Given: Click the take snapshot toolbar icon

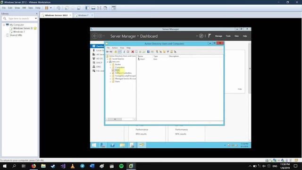Looking at the screenshot, I should click(x=67, y=8).
